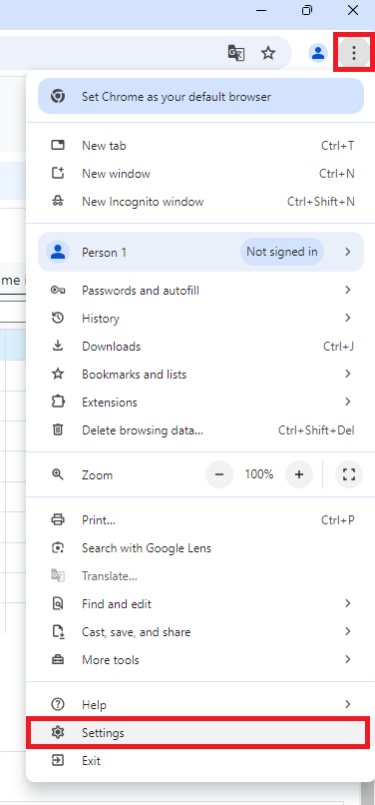
Task: Click the Cast, save, and share icon
Action: (x=58, y=631)
